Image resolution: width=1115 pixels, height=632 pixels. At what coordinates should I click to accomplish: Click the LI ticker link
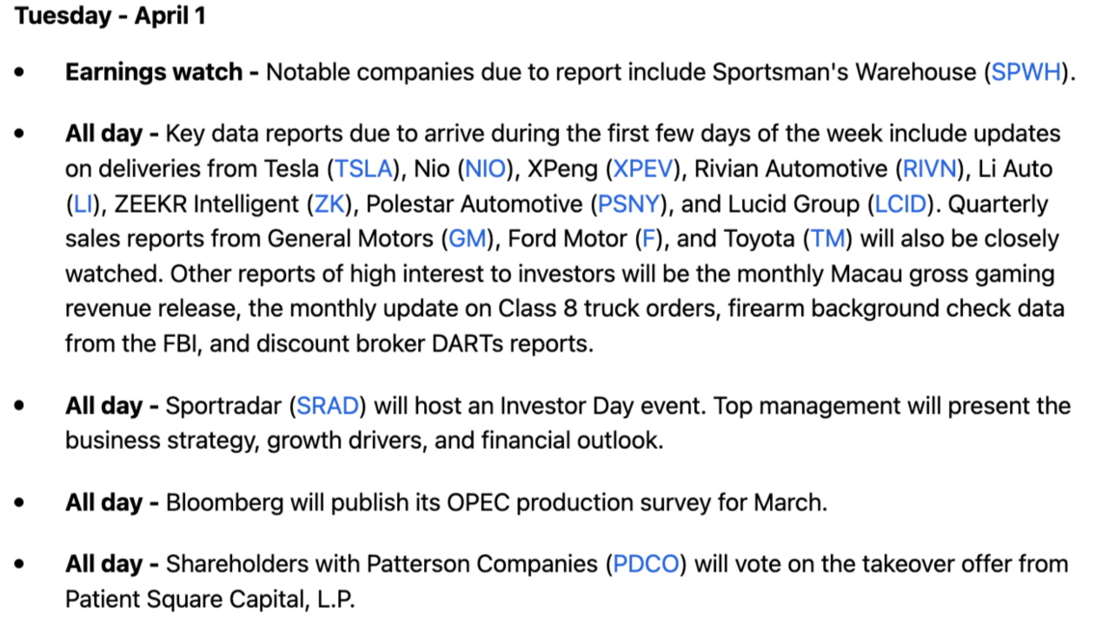point(82,204)
